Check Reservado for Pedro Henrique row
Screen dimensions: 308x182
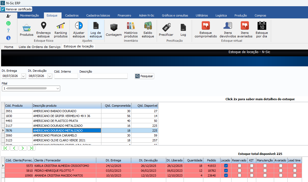(239, 171)
